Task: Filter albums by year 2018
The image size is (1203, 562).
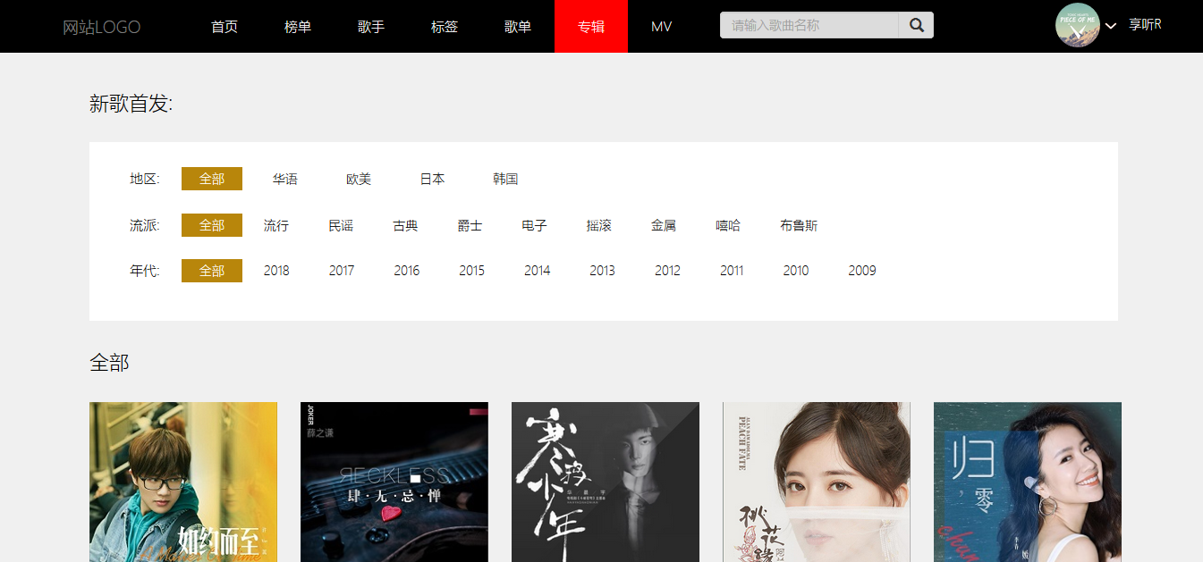Action: tap(276, 271)
